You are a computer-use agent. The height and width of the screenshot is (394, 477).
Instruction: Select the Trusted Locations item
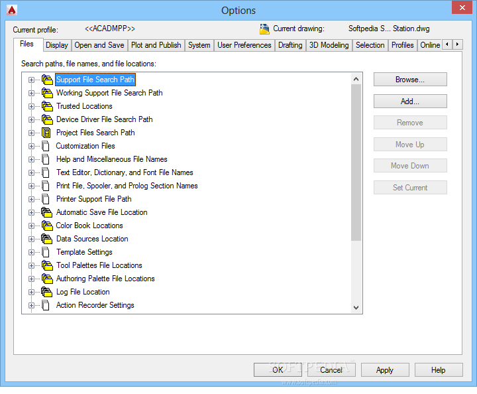click(84, 106)
